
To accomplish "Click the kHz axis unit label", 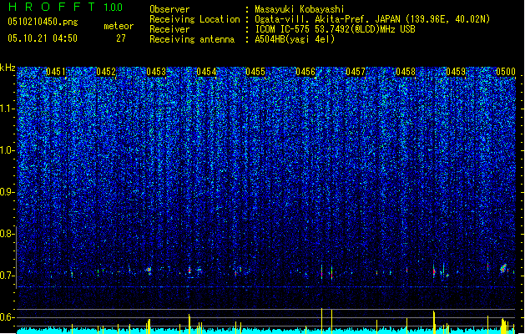I will [8, 68].
